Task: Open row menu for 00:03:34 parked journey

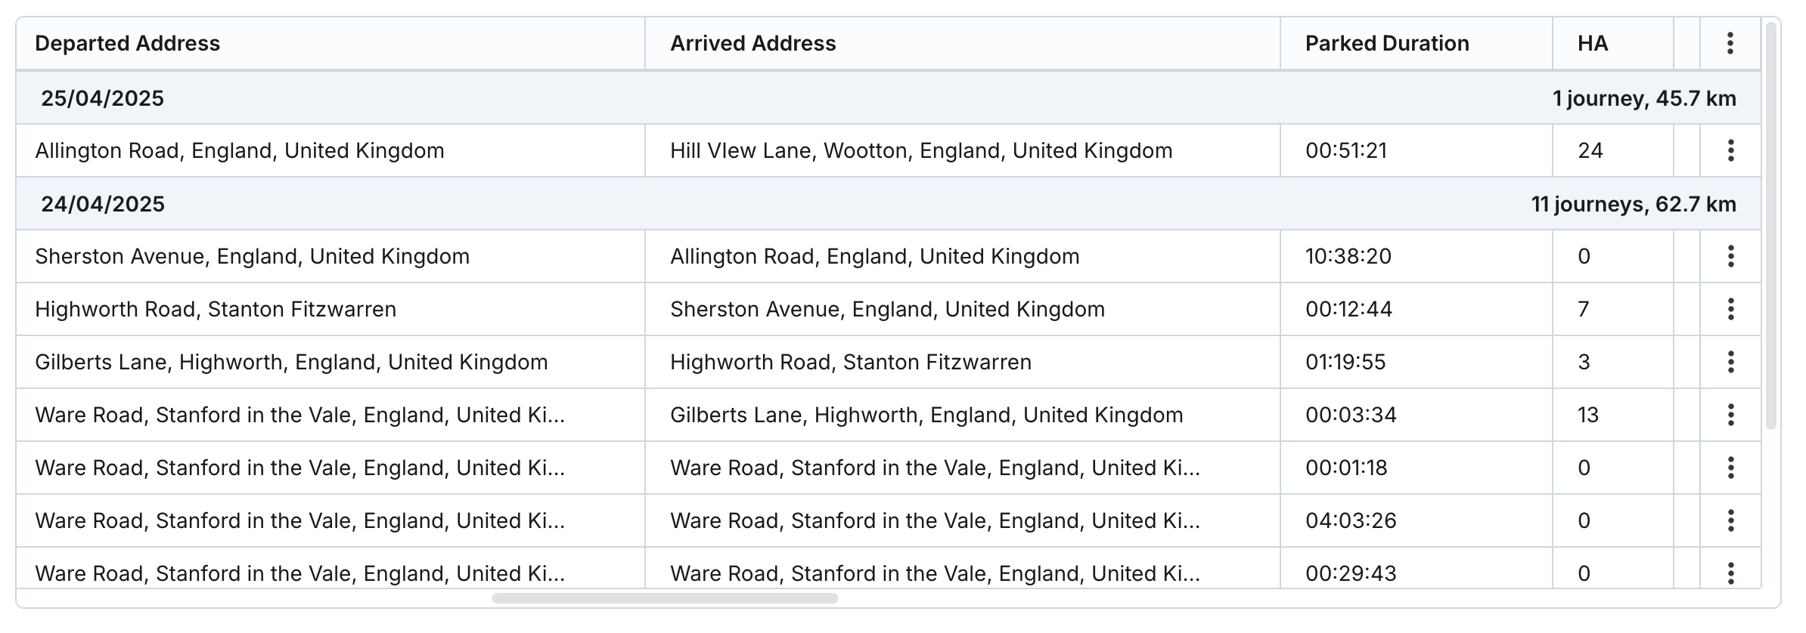Action: [x=1730, y=415]
